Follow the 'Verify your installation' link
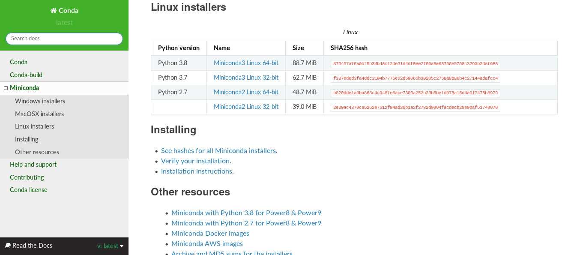The width and height of the screenshot is (580, 255). [195, 161]
